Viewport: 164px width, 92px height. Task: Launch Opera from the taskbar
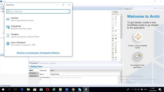[x=47, y=89]
